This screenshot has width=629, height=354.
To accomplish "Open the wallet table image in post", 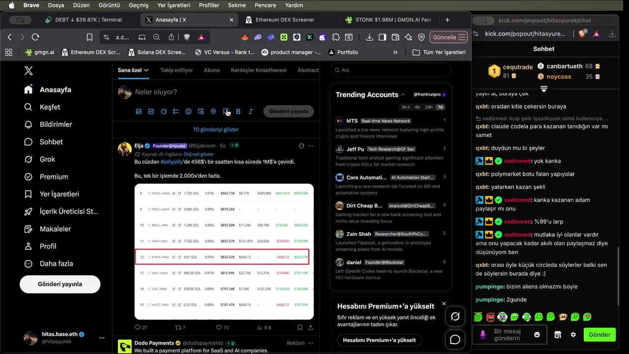I will click(x=224, y=252).
